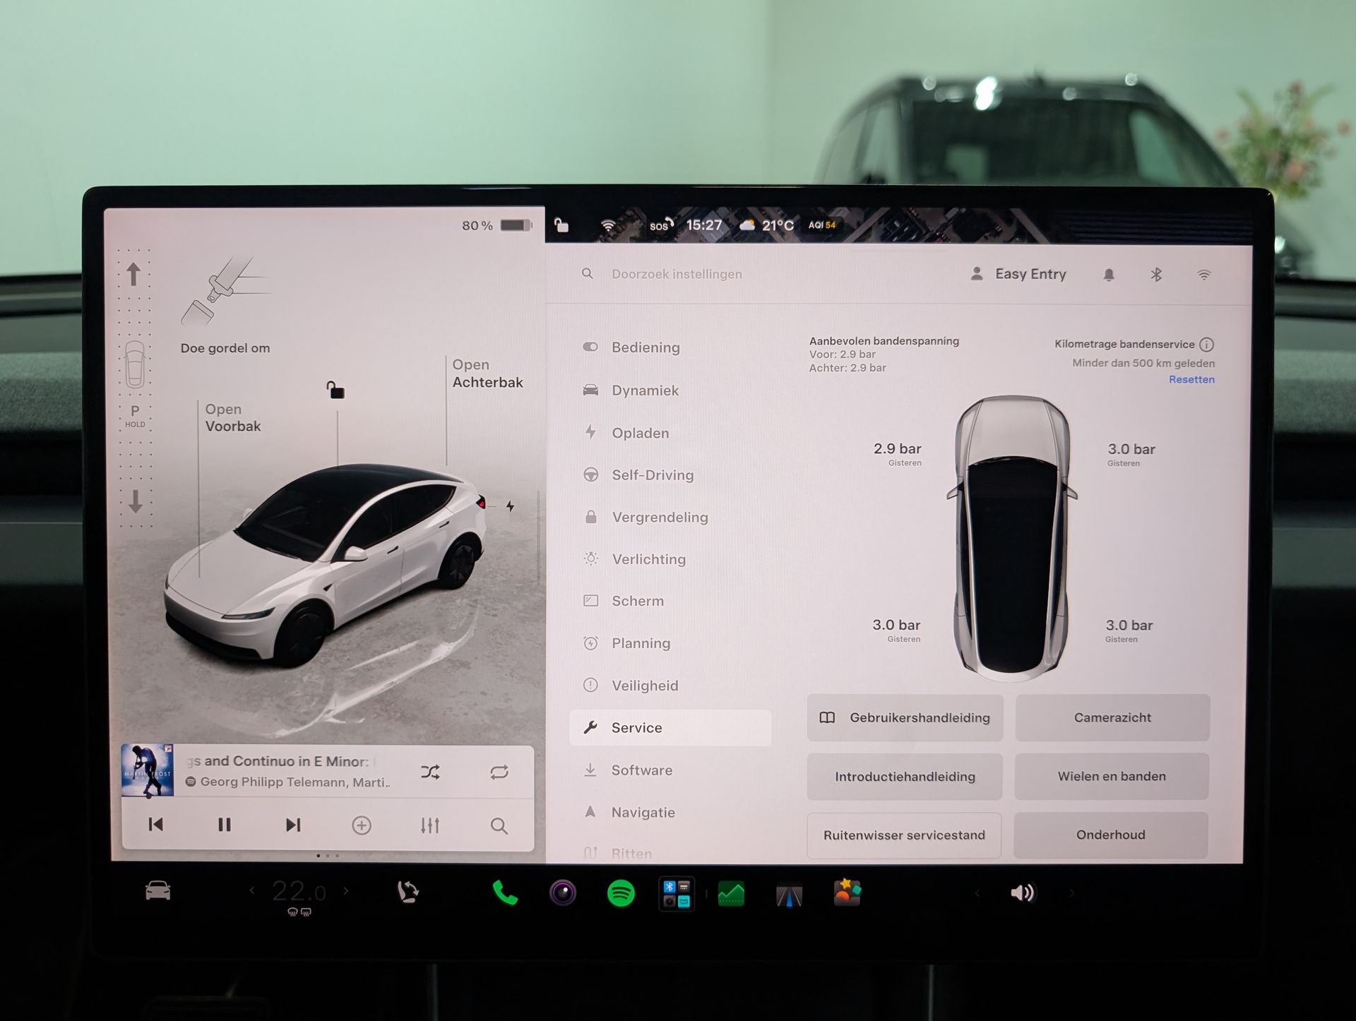Viewport: 1356px width, 1021px height.
Task: Tap the speaker volume icon in the dock
Action: [1022, 893]
